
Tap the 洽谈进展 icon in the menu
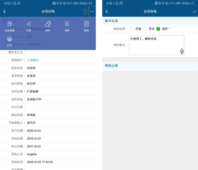click(x=10, y=24)
